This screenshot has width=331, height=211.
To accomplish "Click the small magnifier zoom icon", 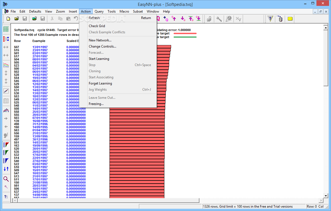I will coord(6,187).
